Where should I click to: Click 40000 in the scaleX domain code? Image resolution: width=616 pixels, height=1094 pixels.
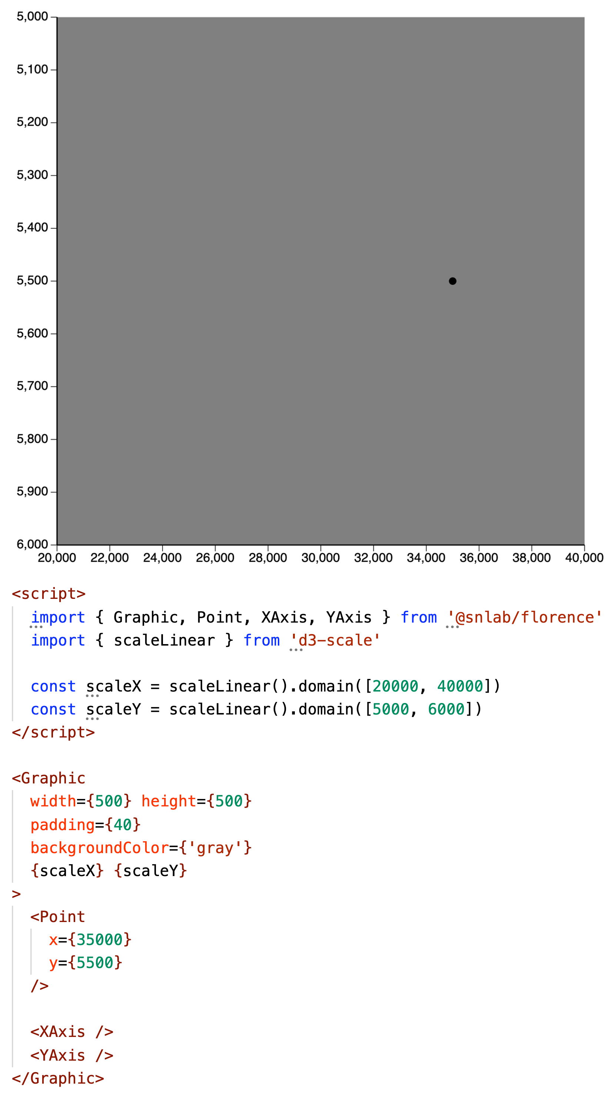[460, 686]
